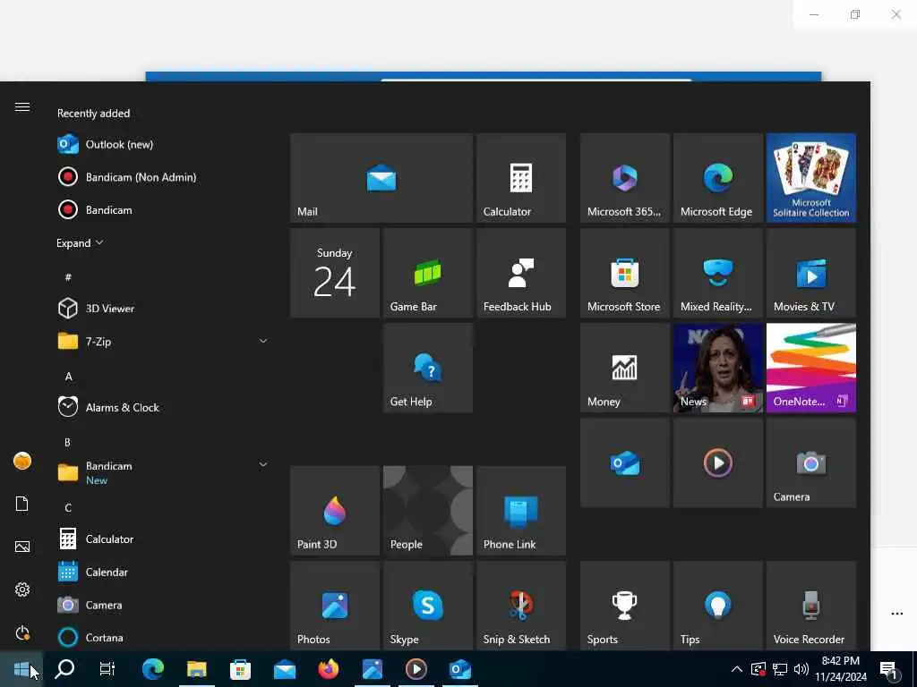This screenshot has width=917, height=687.
Task: Launch Firefox from the taskbar
Action: point(329,669)
